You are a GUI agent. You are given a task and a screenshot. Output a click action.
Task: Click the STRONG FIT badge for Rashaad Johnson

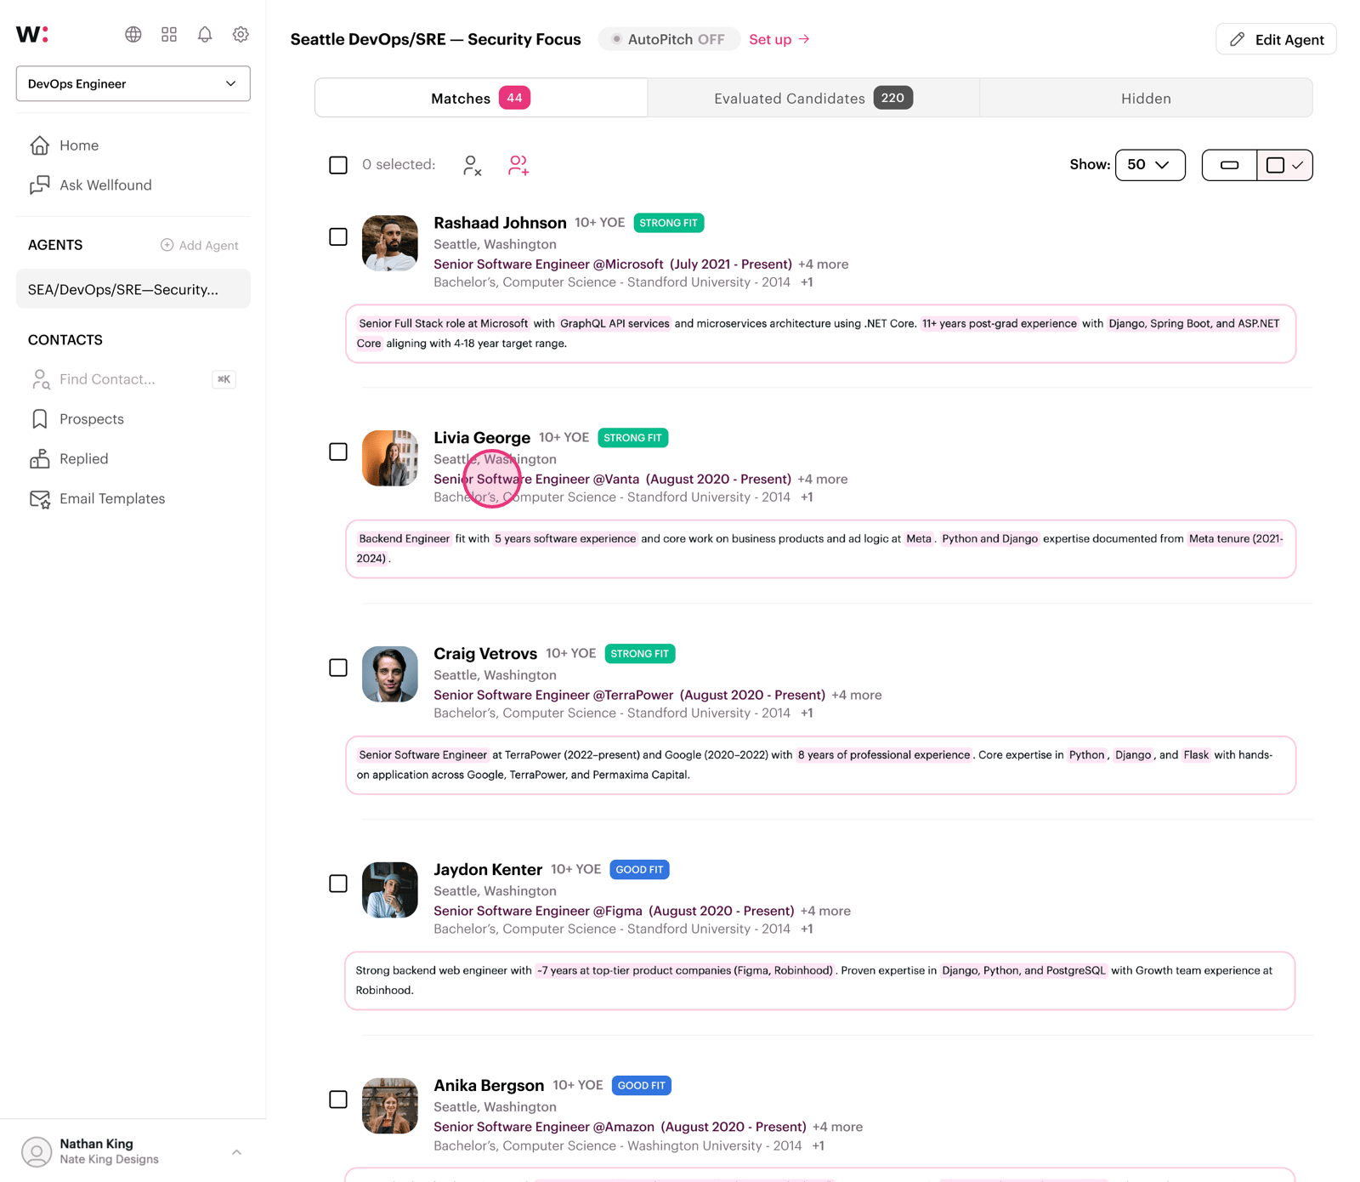coord(669,223)
